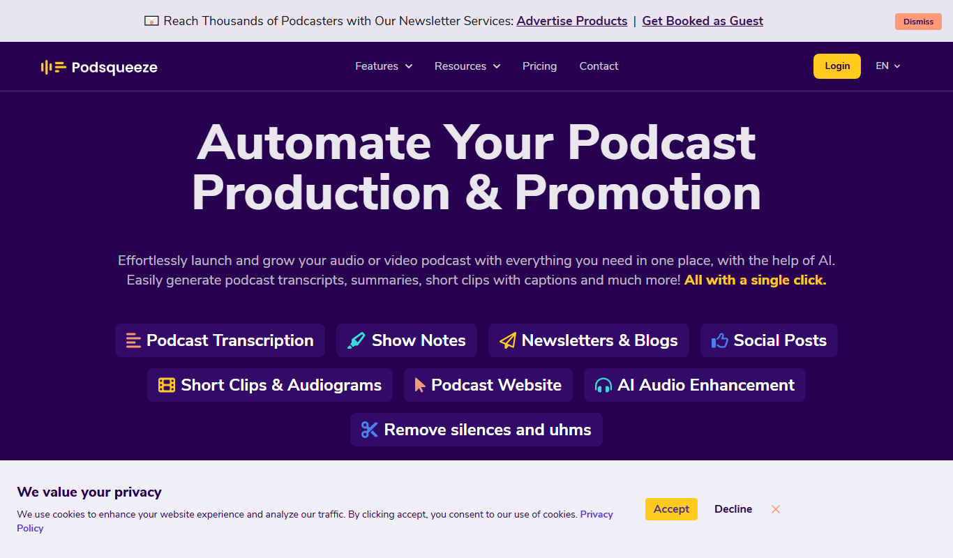Go to the Pricing page
The image size is (953, 558).
point(539,66)
